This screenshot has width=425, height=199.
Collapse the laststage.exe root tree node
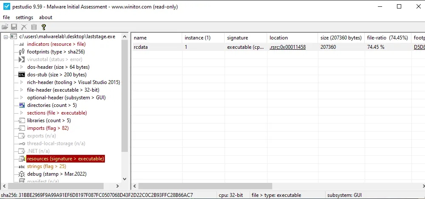pyautogui.click(x=6, y=36)
